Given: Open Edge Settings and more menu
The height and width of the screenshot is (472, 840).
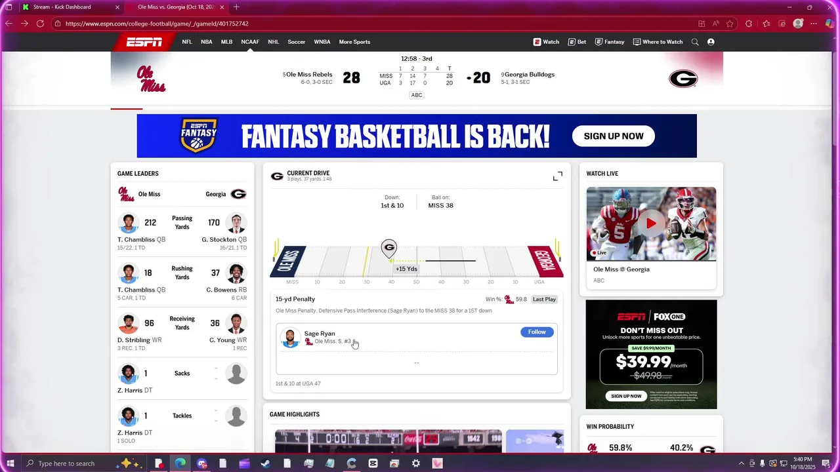Looking at the screenshot, I should [x=814, y=24].
